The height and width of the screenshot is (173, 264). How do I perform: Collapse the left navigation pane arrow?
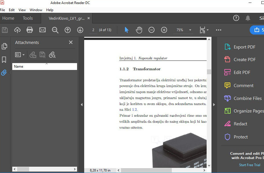click(82, 104)
